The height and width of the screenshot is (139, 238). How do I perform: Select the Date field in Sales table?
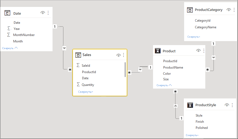click(x=85, y=78)
